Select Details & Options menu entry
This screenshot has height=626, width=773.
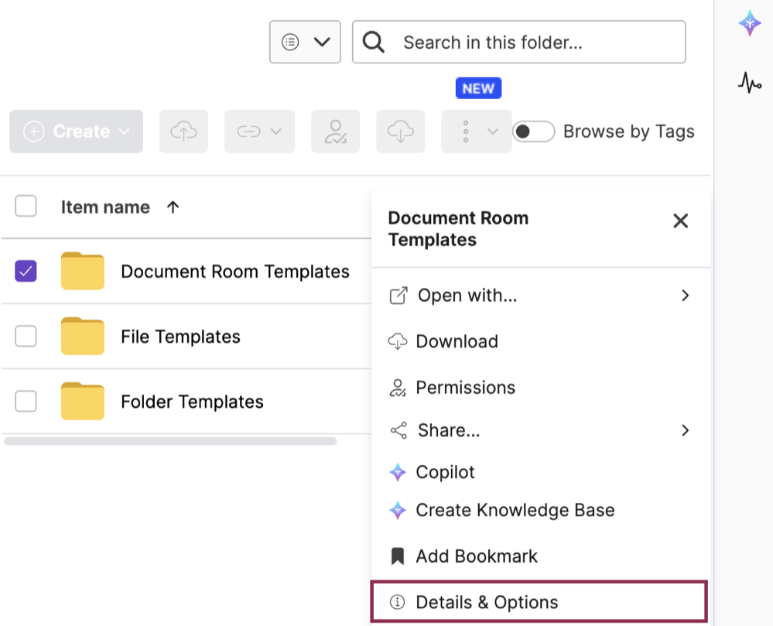[539, 602]
